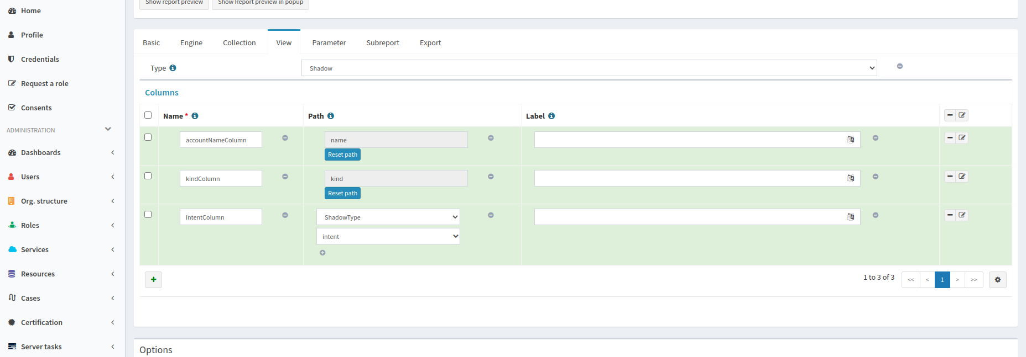Image resolution: width=1026 pixels, height=357 pixels.
Task: Click the Credentials shield icon
Action: coord(11,59)
